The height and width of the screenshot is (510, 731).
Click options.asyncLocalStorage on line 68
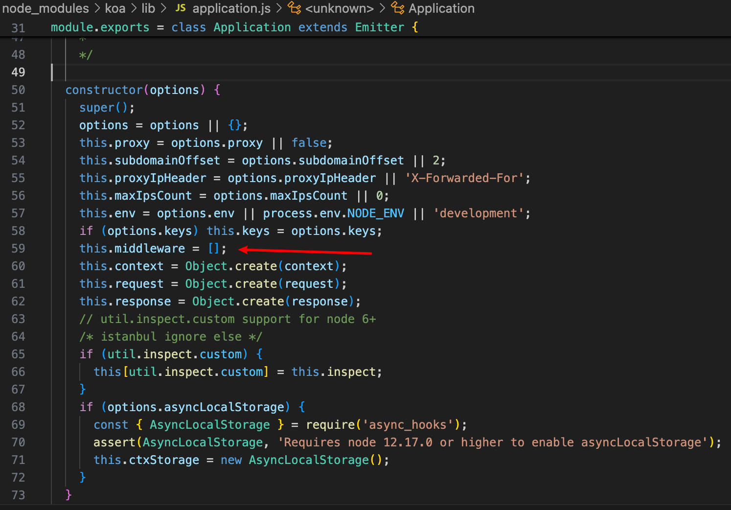[x=196, y=407]
